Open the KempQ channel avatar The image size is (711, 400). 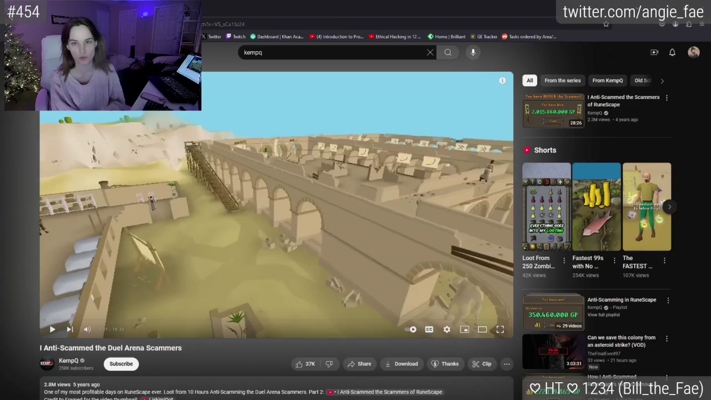tap(47, 364)
